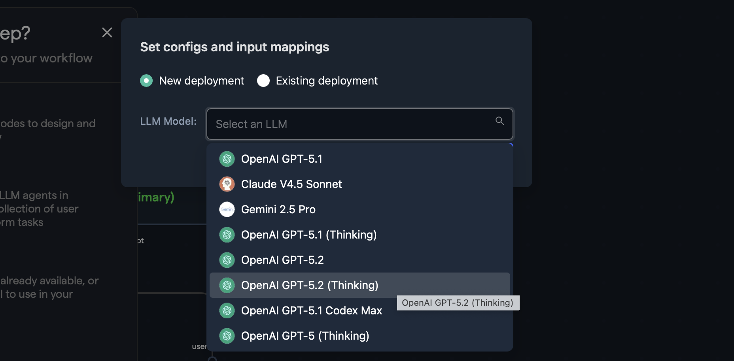Image resolution: width=734 pixels, height=361 pixels.
Task: Click the OpenAI logo beside GPT-5.1
Action: coord(227,159)
